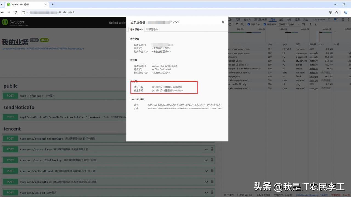Go back with the browser back arrow

tap(2, 12)
